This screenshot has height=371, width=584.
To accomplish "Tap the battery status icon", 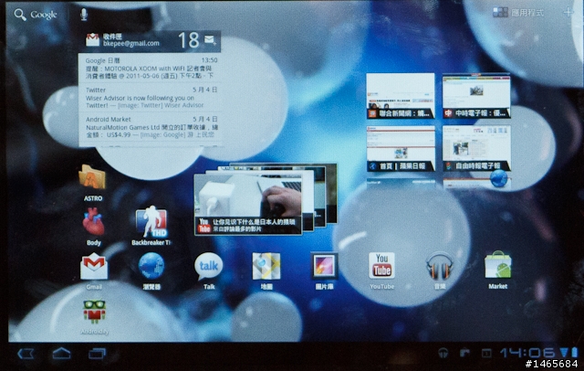I will point(575,353).
